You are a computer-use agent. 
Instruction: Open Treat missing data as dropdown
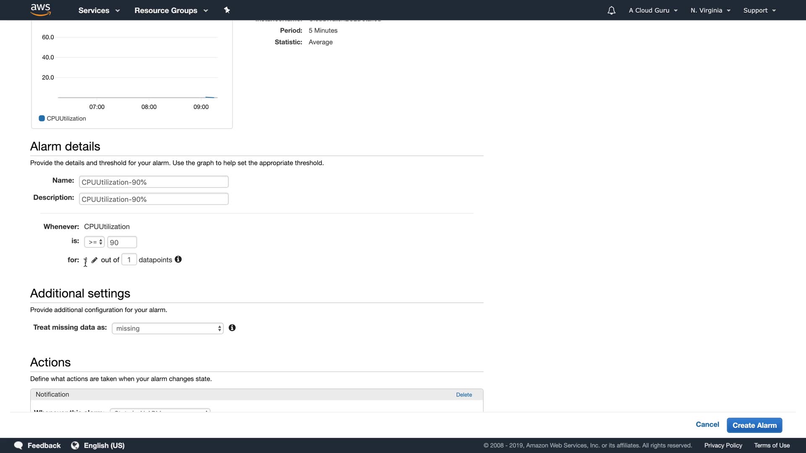click(167, 328)
